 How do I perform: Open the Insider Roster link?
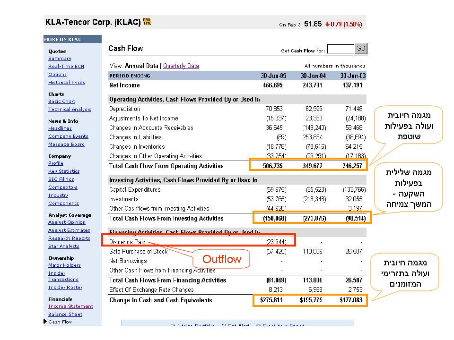(x=65, y=288)
